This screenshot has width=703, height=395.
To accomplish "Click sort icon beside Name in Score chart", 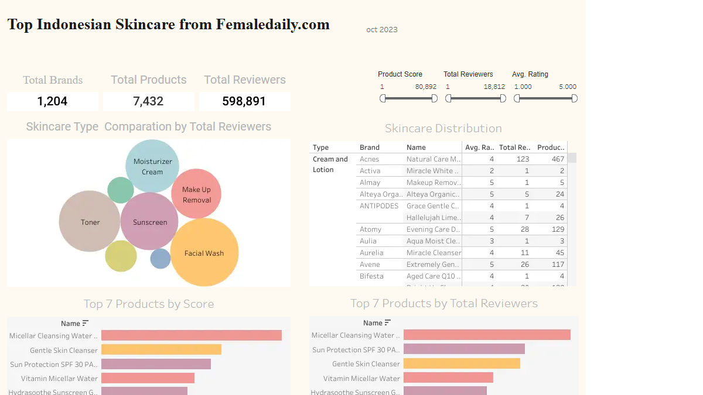I will 86,323.
